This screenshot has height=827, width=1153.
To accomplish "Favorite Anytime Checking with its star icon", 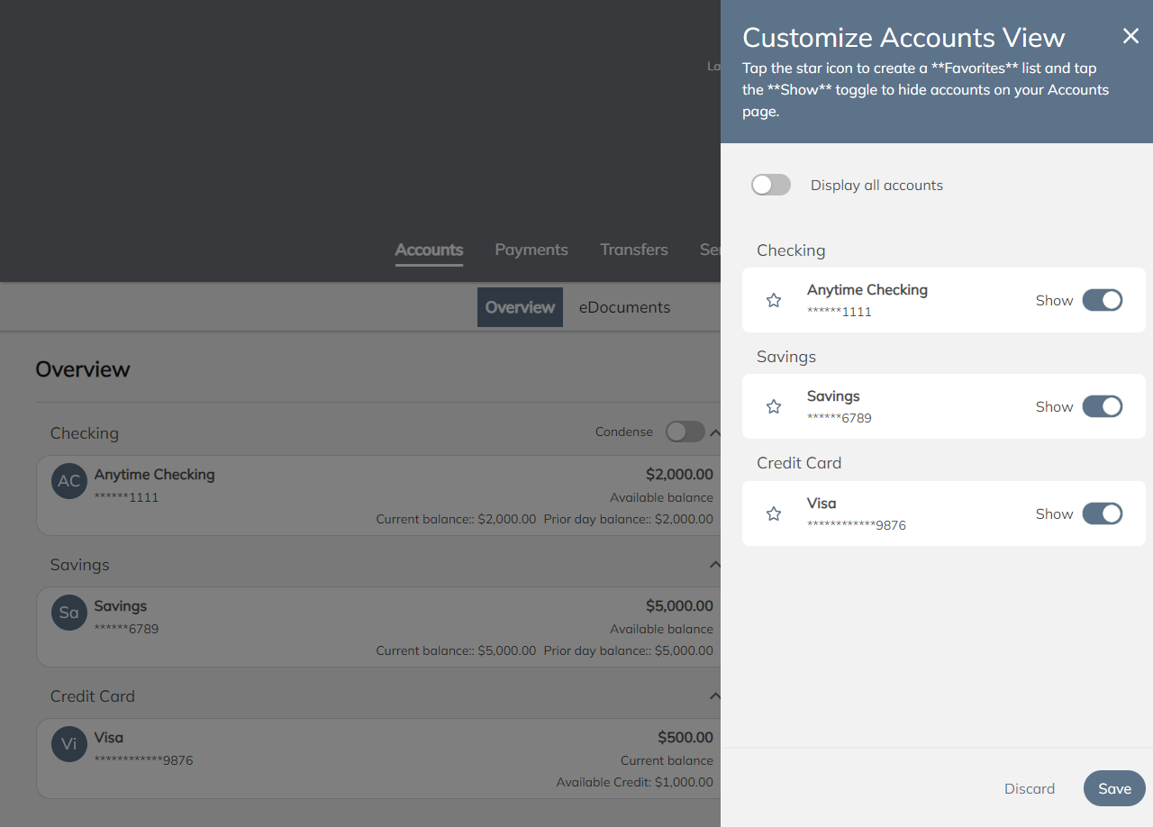I will coord(774,300).
